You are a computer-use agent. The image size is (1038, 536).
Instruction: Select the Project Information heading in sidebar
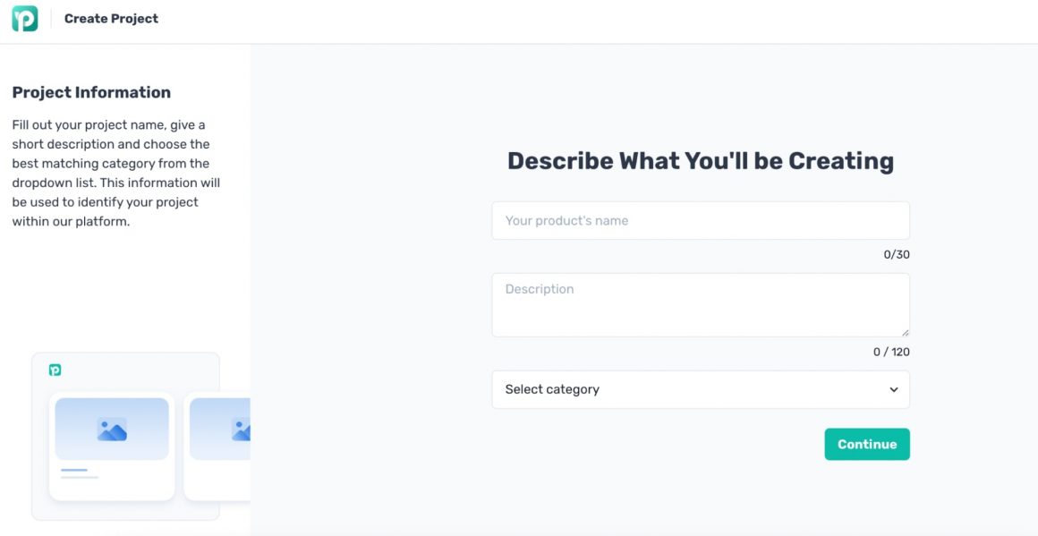tap(90, 91)
